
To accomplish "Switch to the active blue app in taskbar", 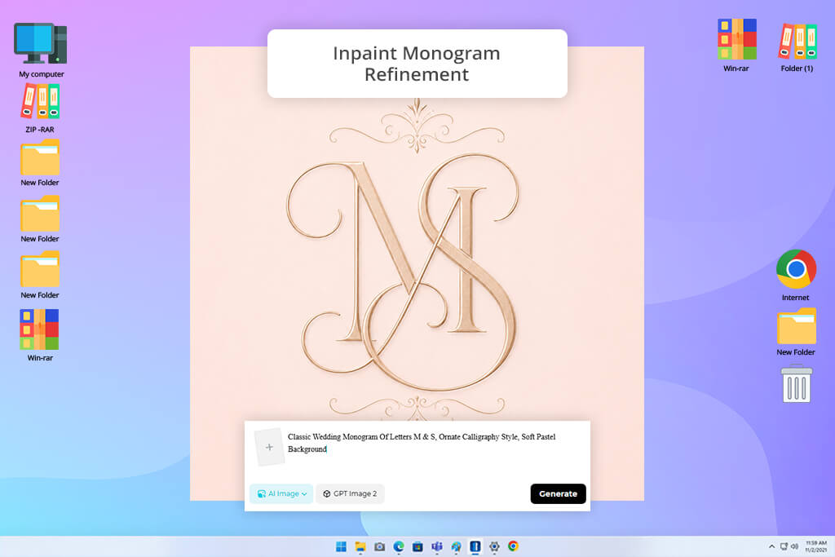I will 475,546.
